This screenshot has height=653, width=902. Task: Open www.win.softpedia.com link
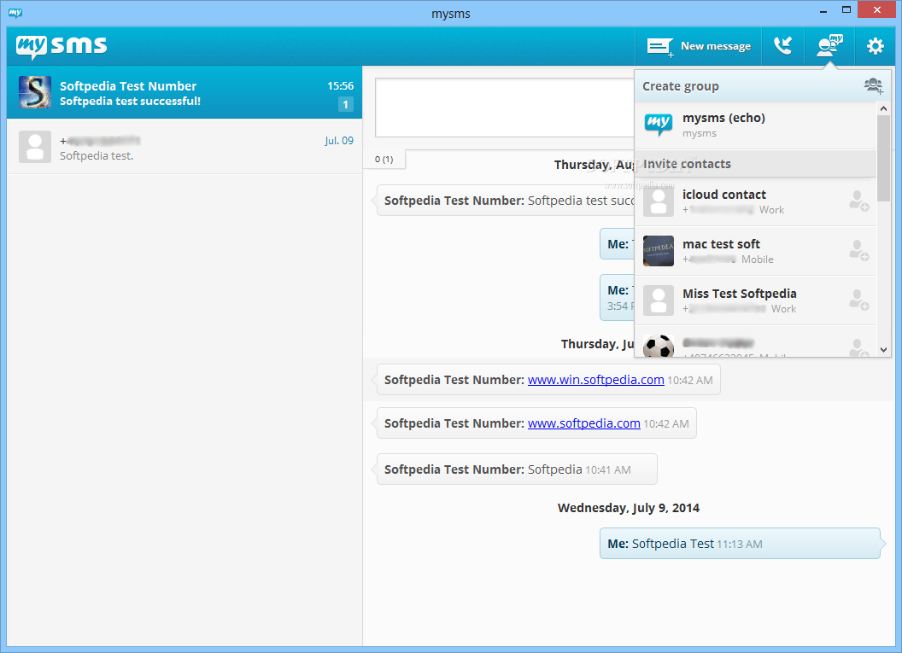(596, 380)
